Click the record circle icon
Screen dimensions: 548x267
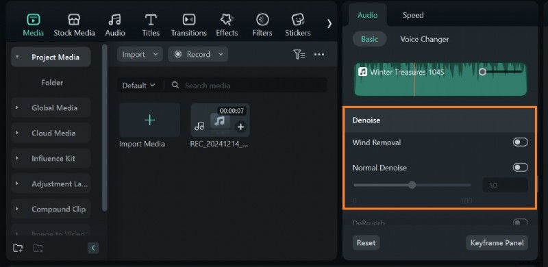point(178,54)
